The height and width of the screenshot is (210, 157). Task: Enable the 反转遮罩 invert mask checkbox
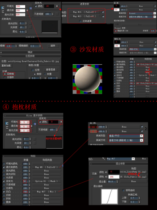click(80, 21)
